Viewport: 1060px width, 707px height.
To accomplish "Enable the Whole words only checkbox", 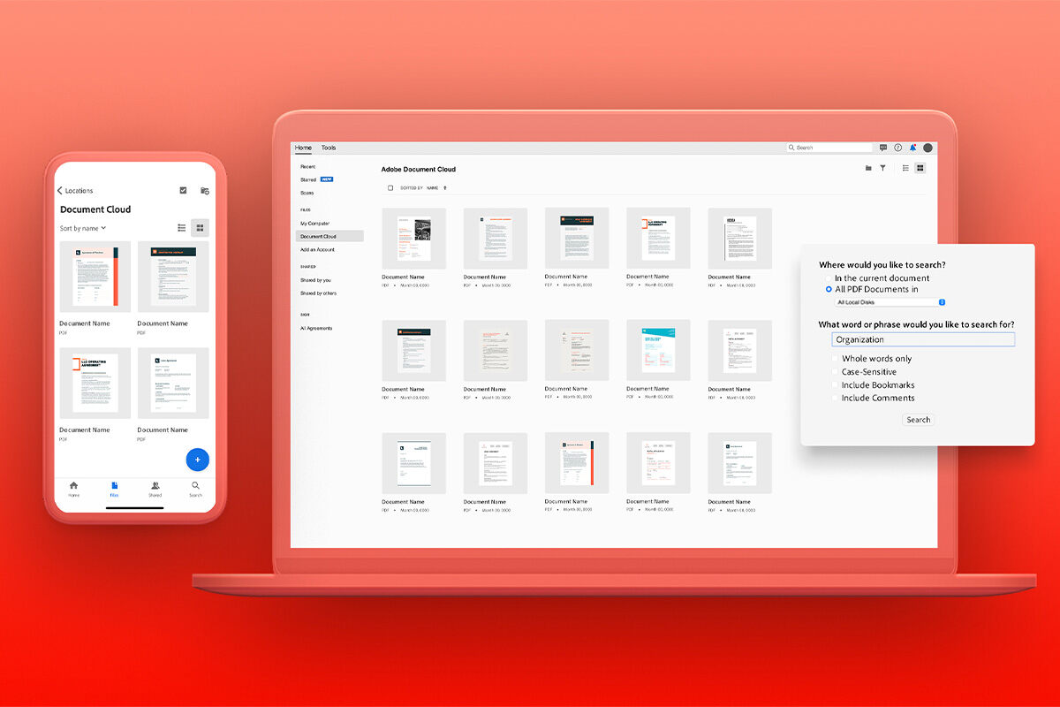I will point(835,359).
